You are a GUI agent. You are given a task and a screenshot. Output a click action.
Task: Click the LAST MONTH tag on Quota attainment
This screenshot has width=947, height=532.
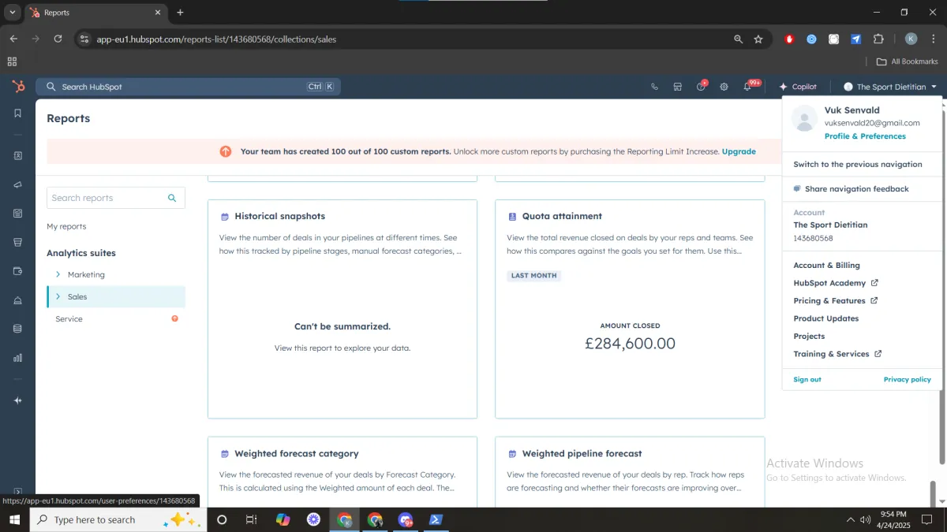click(533, 276)
